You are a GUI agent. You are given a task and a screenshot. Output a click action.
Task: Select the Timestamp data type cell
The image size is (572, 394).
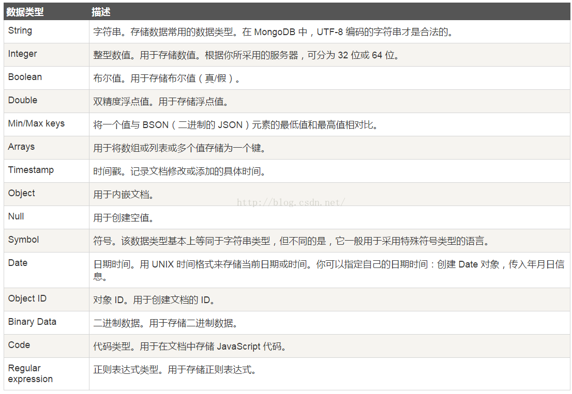pos(47,171)
